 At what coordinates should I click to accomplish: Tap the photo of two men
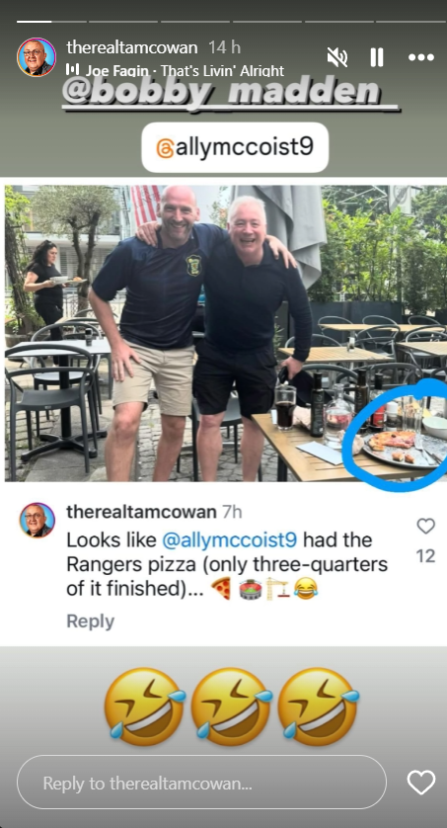pyautogui.click(x=226, y=333)
